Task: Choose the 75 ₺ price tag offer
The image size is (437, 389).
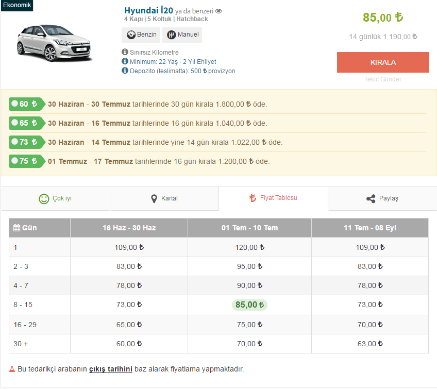Action: 27,161
